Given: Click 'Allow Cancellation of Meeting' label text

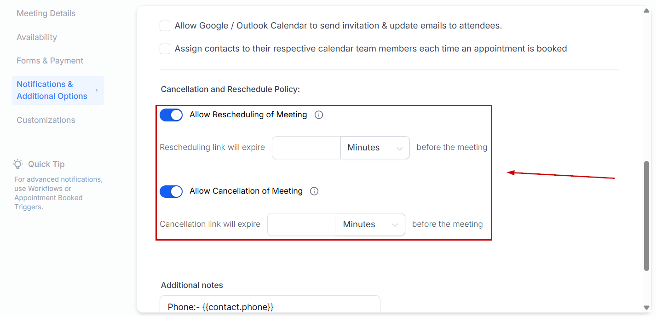Looking at the screenshot, I should 246,191.
